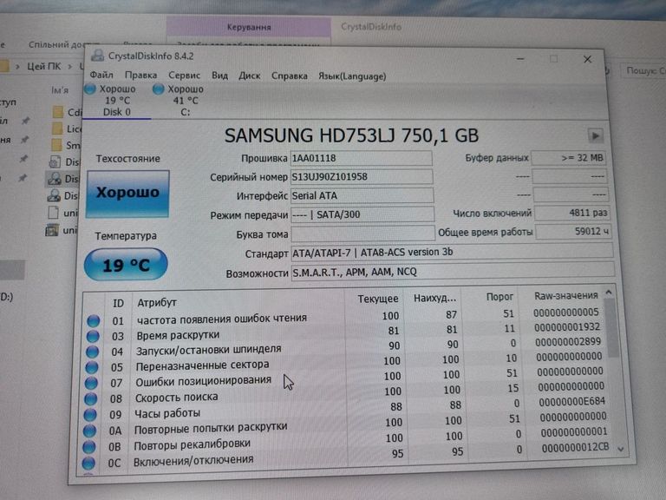Click the power-on count field 4811 раз
Screen dimensions: 666x500
(x=571, y=213)
